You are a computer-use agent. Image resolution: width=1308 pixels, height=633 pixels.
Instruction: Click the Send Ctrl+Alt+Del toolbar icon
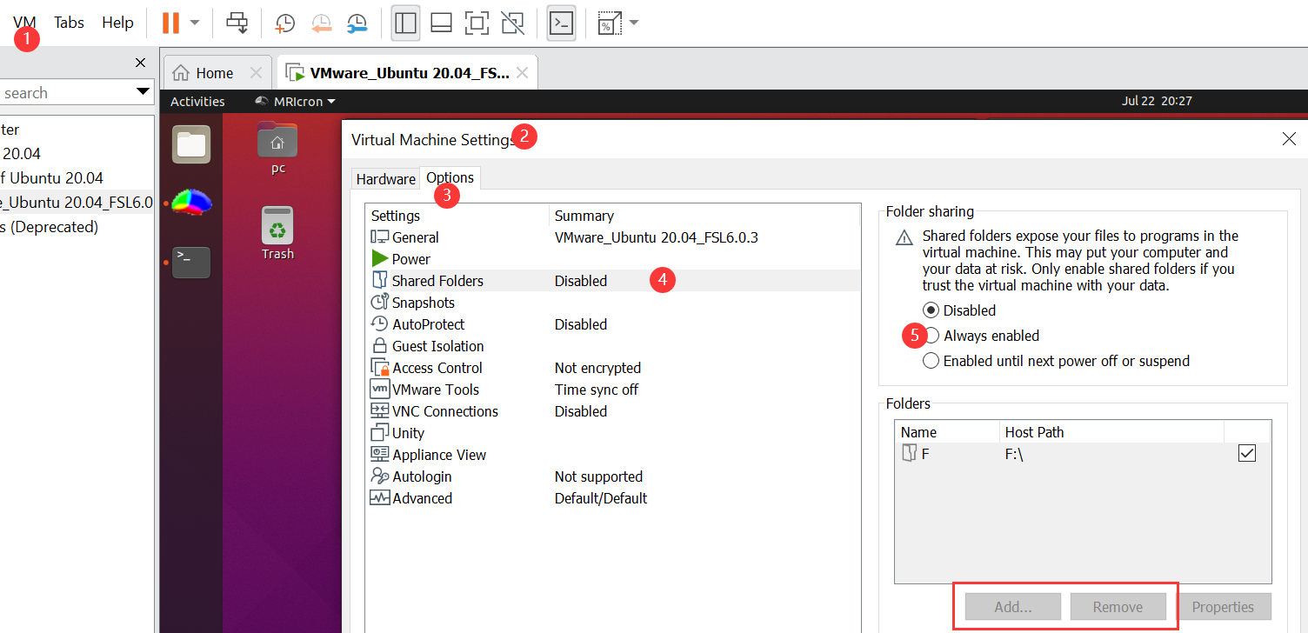237,23
